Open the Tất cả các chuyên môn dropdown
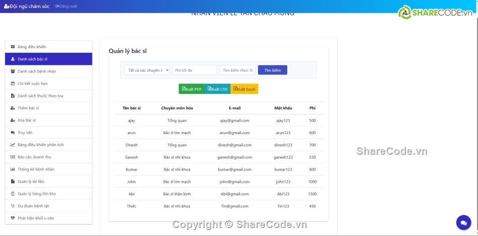 click(x=147, y=70)
